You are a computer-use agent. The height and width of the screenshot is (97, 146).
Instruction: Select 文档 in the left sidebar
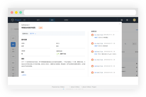tap(13, 57)
